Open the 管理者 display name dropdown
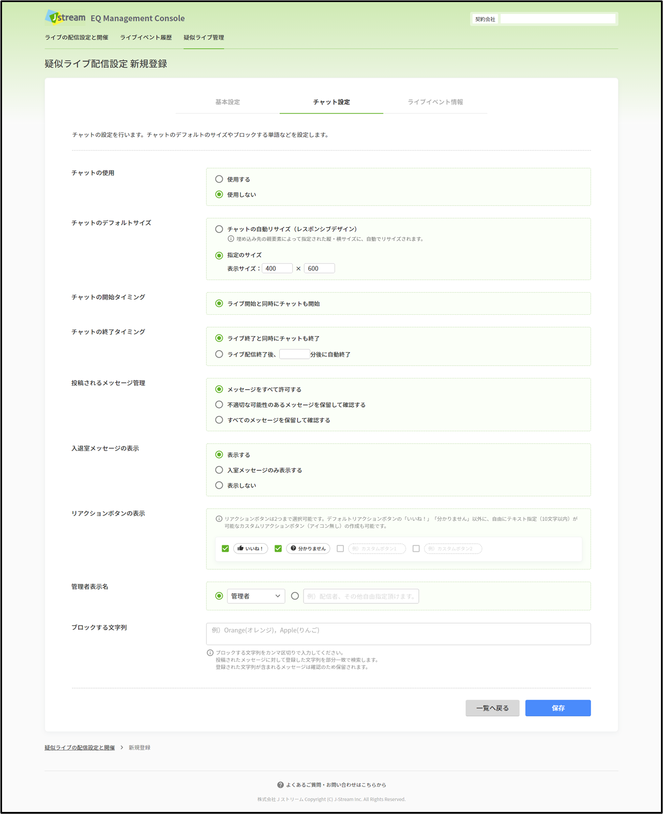 pyautogui.click(x=256, y=596)
